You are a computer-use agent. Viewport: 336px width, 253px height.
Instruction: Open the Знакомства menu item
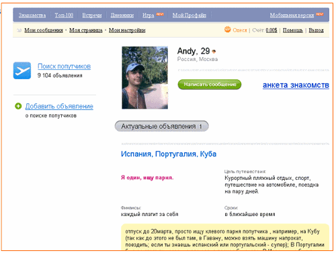point(32,15)
